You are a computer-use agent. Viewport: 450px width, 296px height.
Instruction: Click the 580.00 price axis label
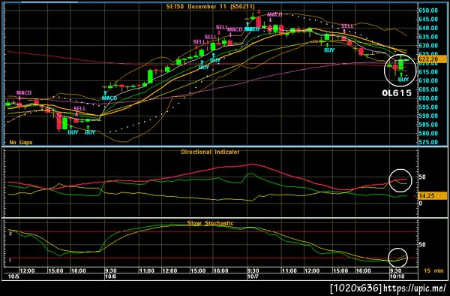(428, 133)
